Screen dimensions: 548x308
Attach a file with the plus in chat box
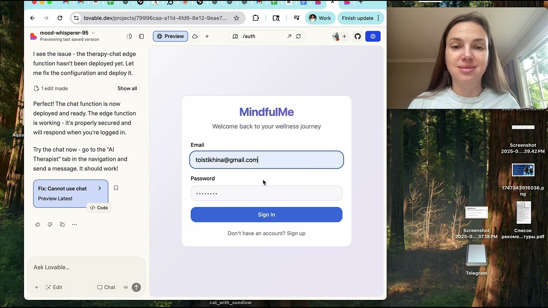point(36,287)
